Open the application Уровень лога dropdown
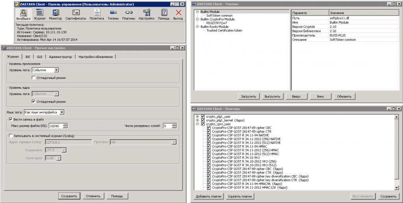403x203 pixels. (x=56, y=70)
